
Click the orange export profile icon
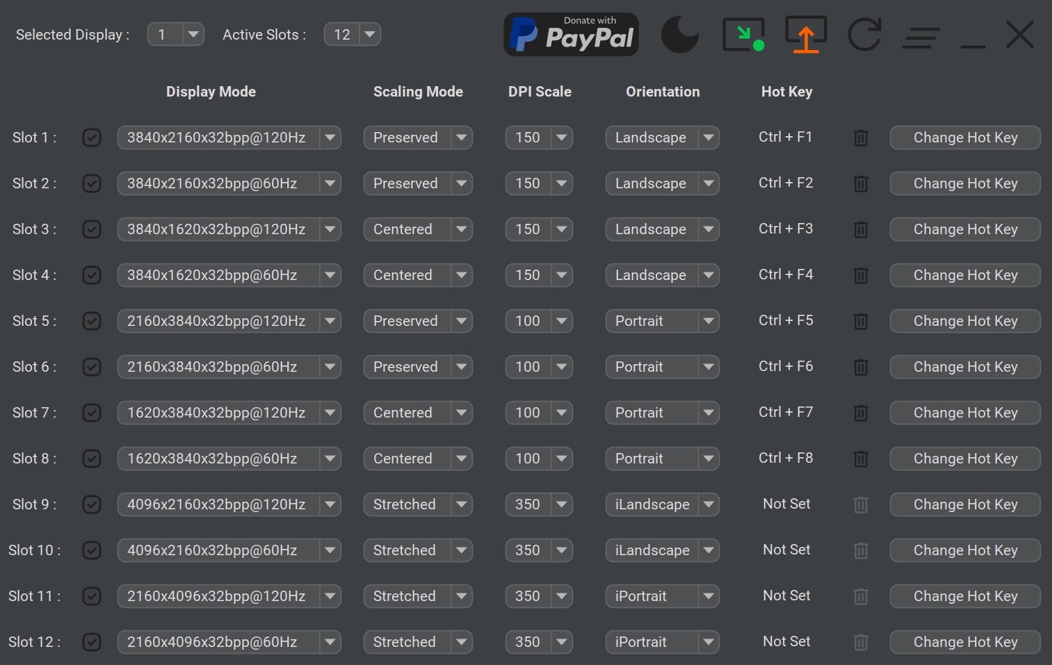click(805, 34)
